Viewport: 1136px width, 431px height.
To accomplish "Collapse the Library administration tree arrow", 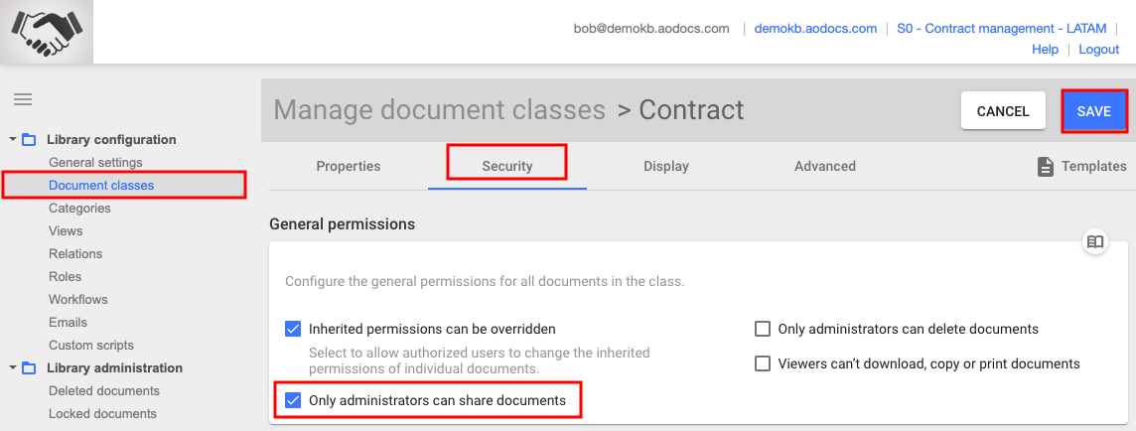I will [12, 368].
